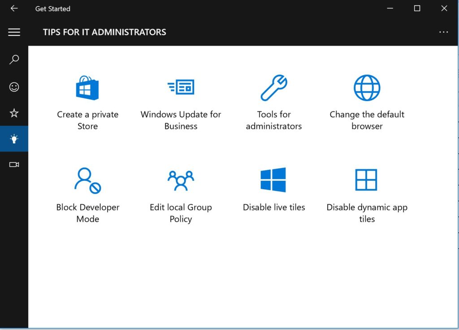Click the back arrow in title bar
Image resolution: width=459 pixels, height=330 pixels.
pos(14,8)
